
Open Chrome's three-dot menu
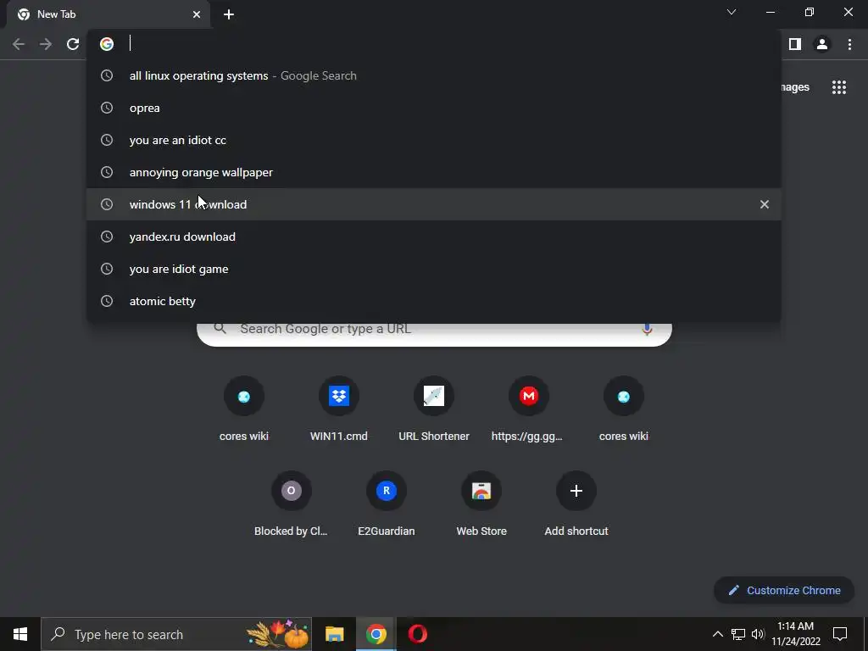849,44
